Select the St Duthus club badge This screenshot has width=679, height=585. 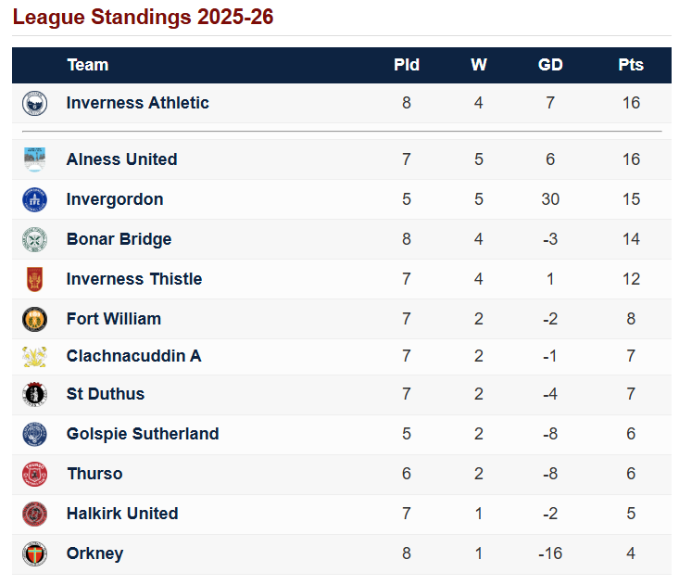coord(34,394)
